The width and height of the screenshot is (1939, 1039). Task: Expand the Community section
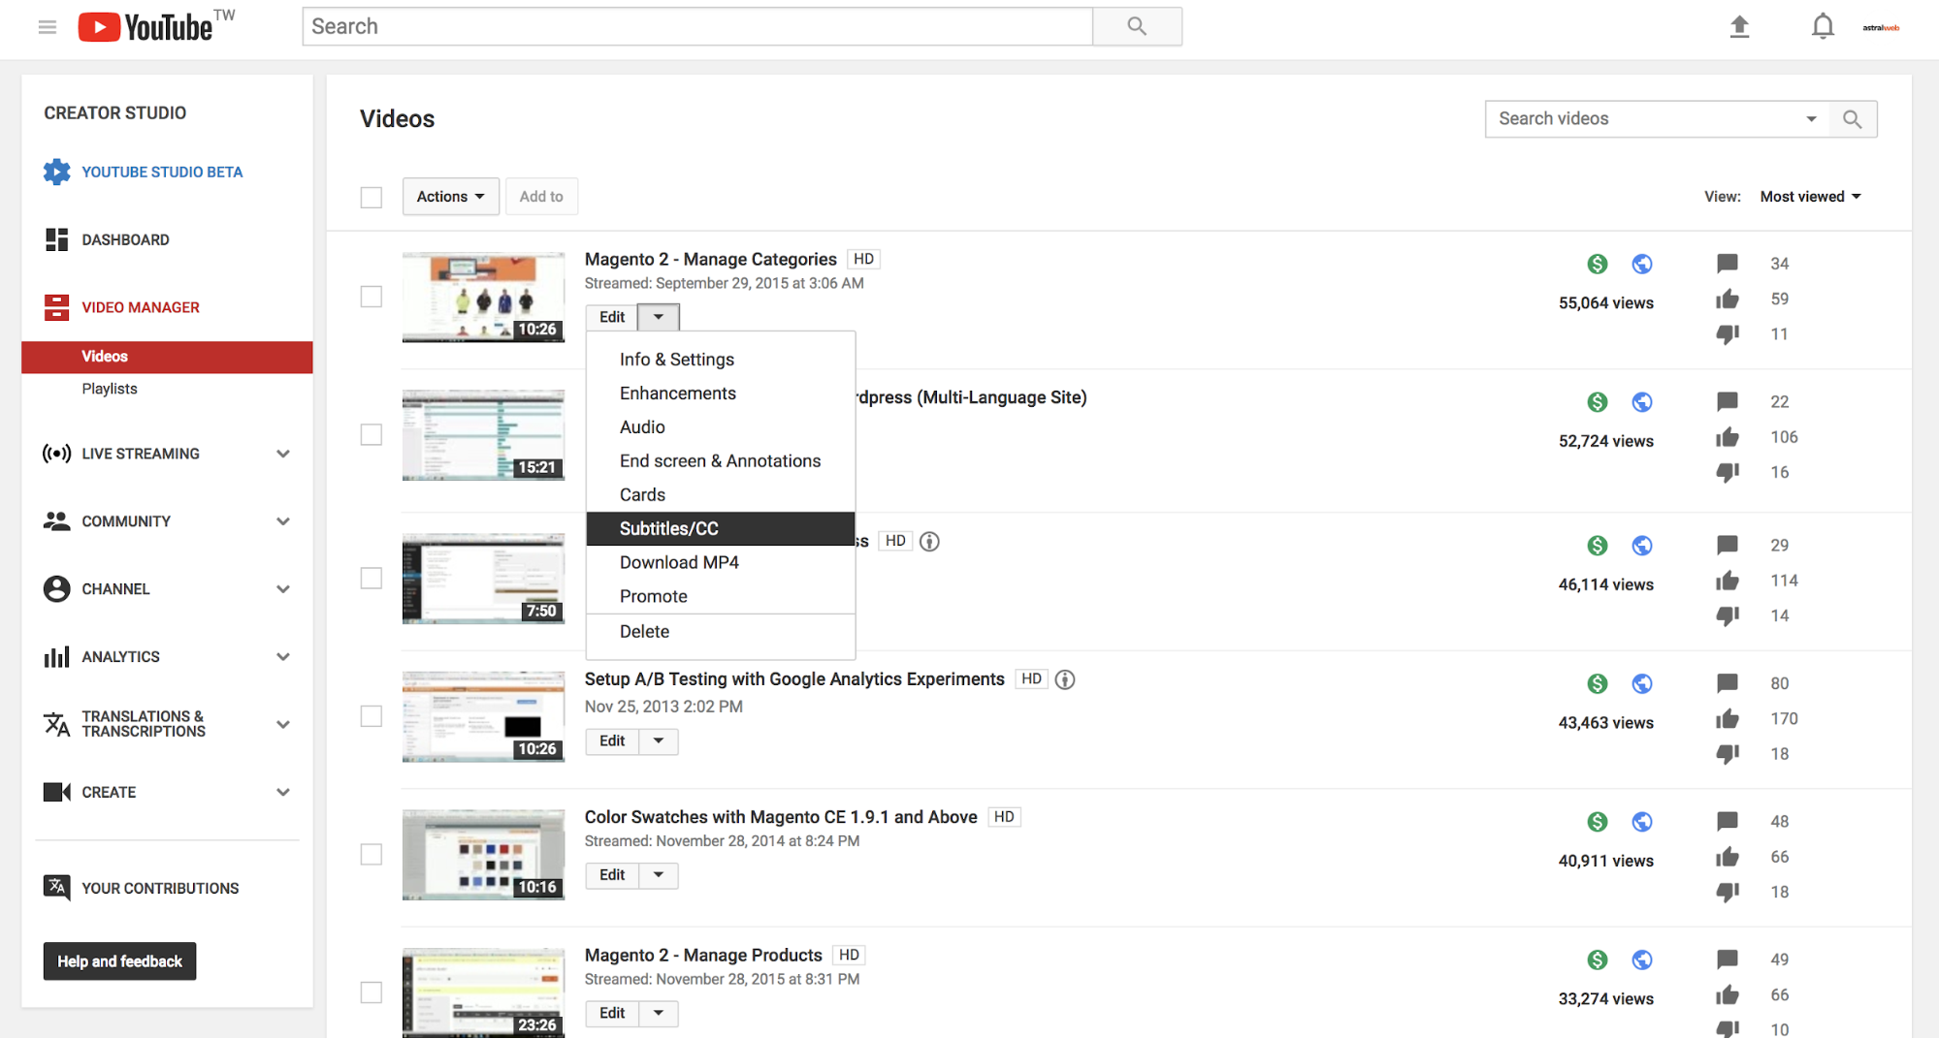click(x=282, y=520)
